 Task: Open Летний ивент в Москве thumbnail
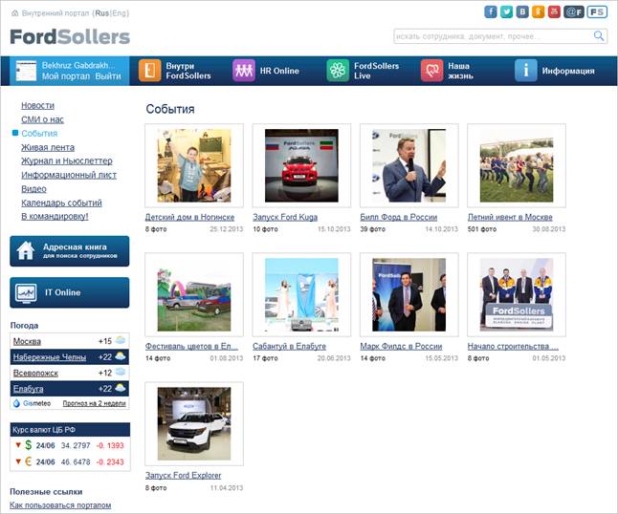pos(517,165)
